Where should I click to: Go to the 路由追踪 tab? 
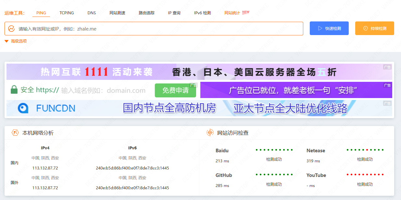(146, 13)
